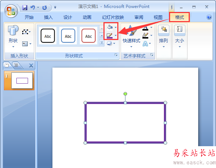Open the 幻灯片放映 tab

coord(113,17)
